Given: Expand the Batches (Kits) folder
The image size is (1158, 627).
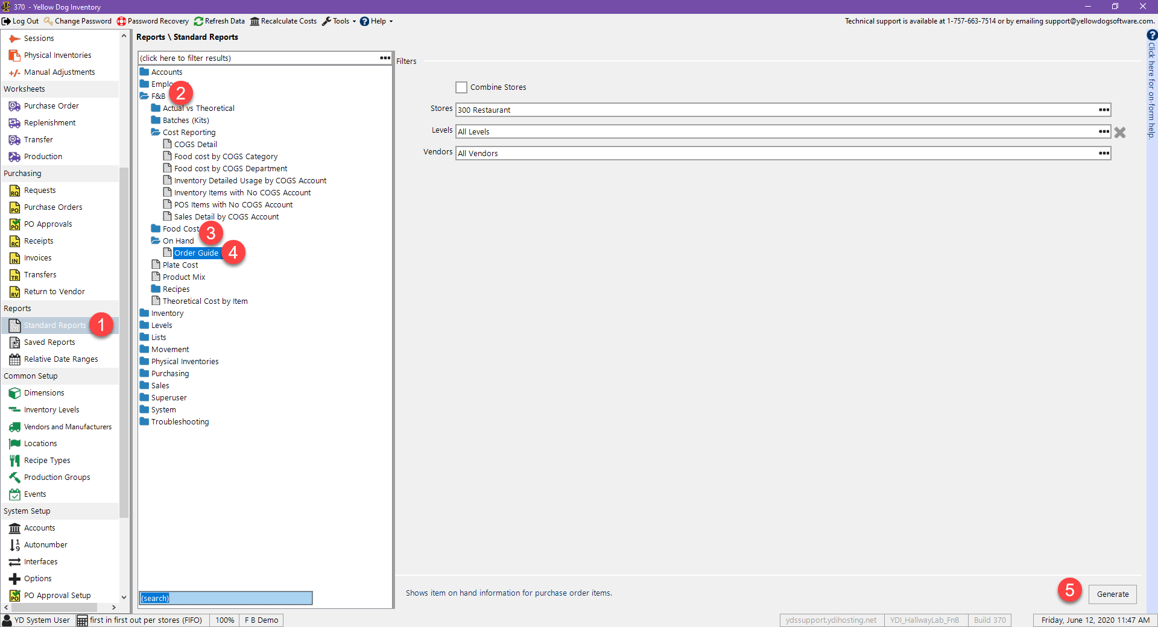Looking at the screenshot, I should click(156, 120).
